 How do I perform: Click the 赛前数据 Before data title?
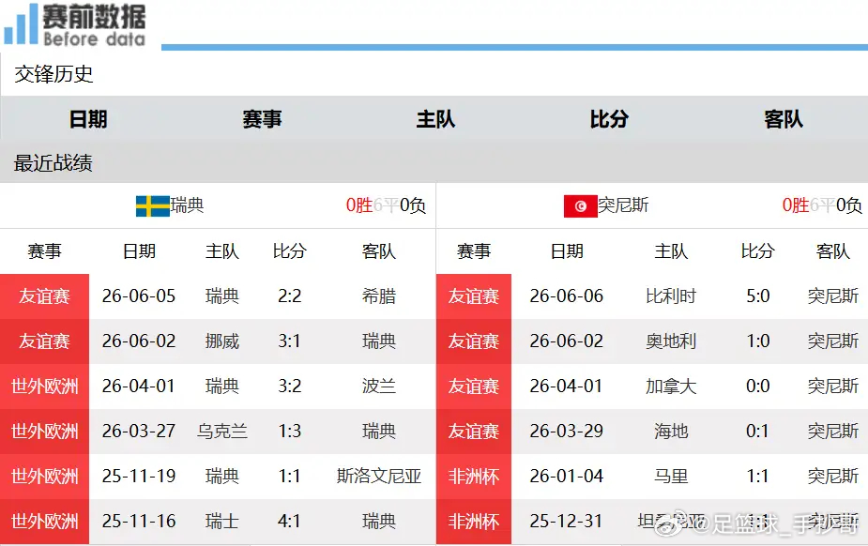(94, 25)
